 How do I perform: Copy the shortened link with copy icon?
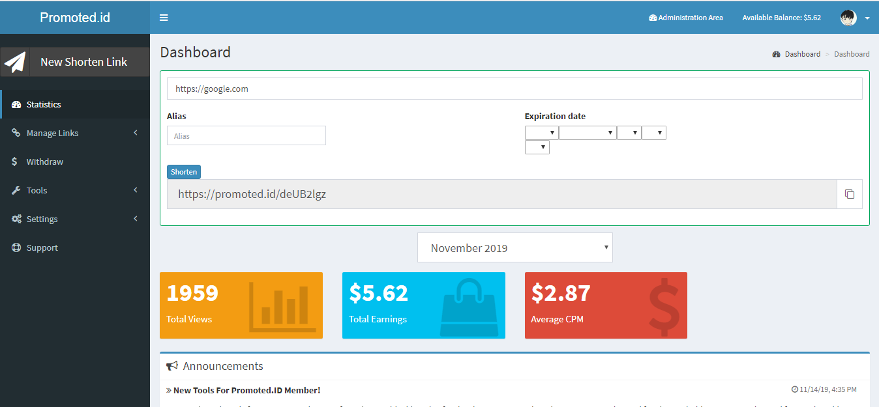tap(850, 194)
